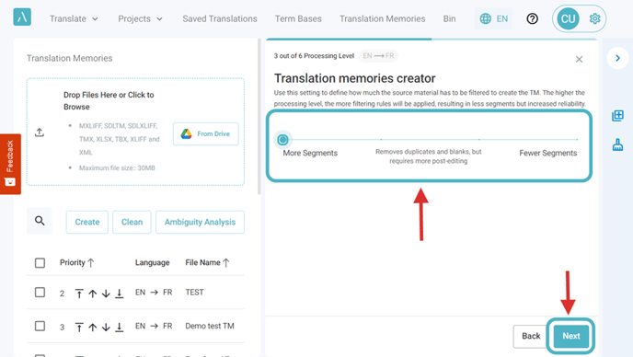This screenshot has width=633, height=357.
Task: Open the Term Bases tab
Action: [x=298, y=19]
